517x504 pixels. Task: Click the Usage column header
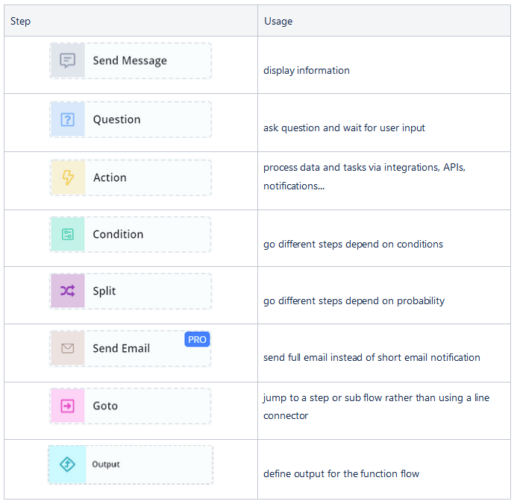coord(278,21)
